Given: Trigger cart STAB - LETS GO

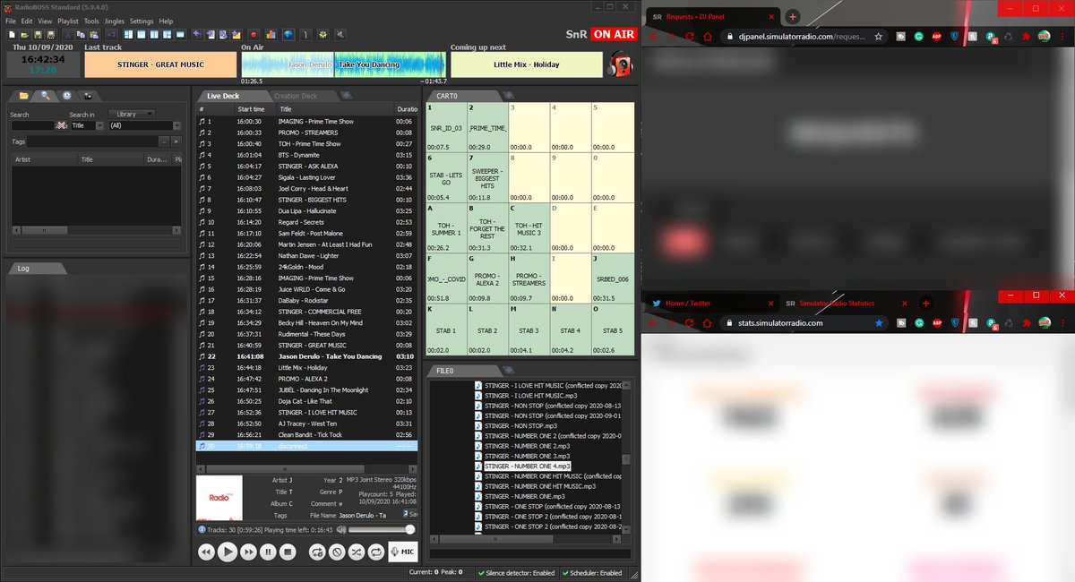Looking at the screenshot, I should tap(445, 177).
